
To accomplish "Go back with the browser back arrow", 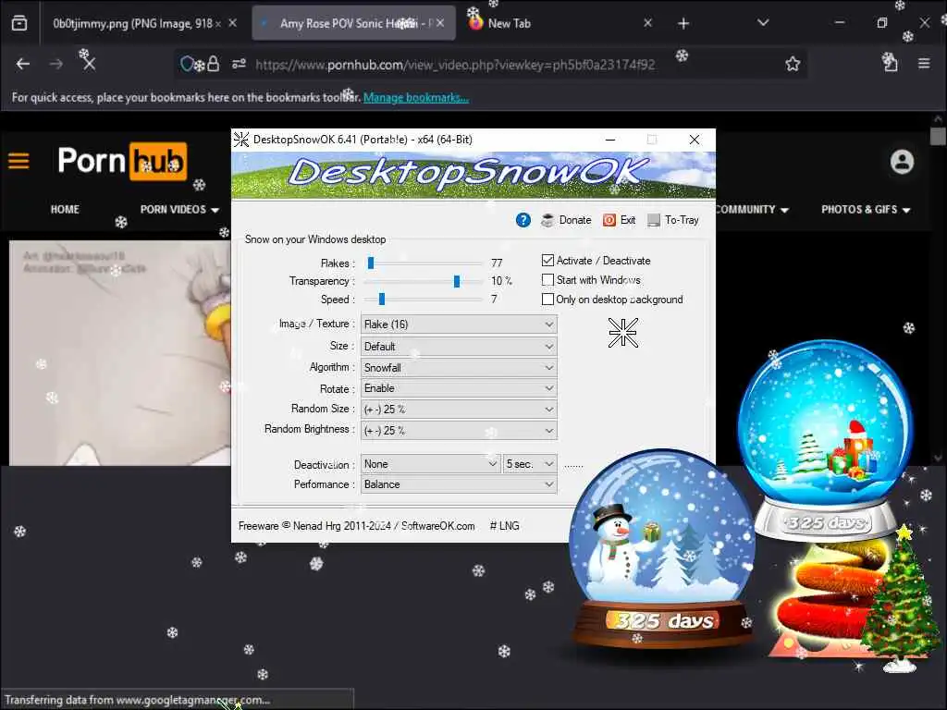I will point(23,64).
